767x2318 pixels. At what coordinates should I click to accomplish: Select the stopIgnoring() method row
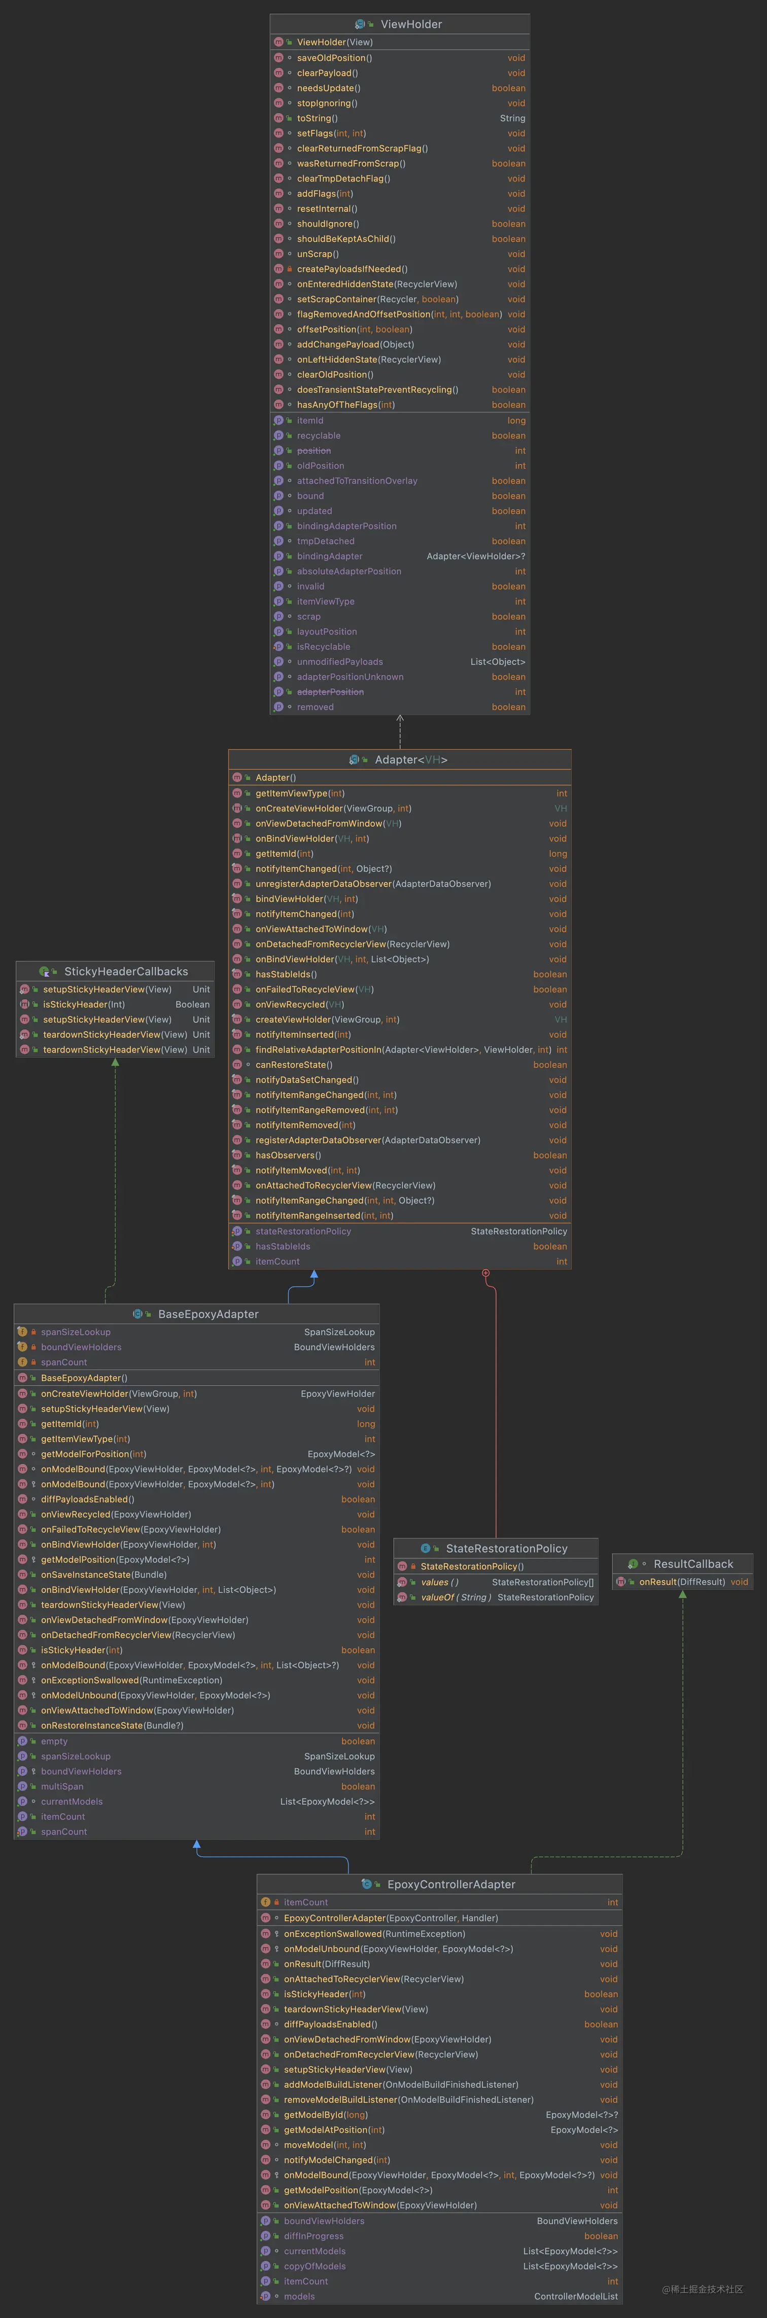tap(400, 103)
